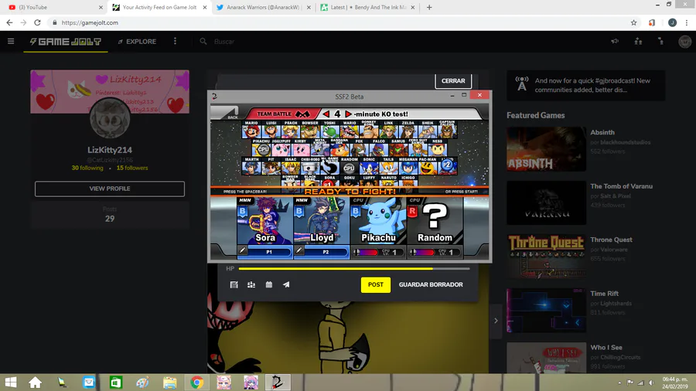696x391 pixels.
Task: Switch Sora slot HMN player type
Action: tap(245, 200)
